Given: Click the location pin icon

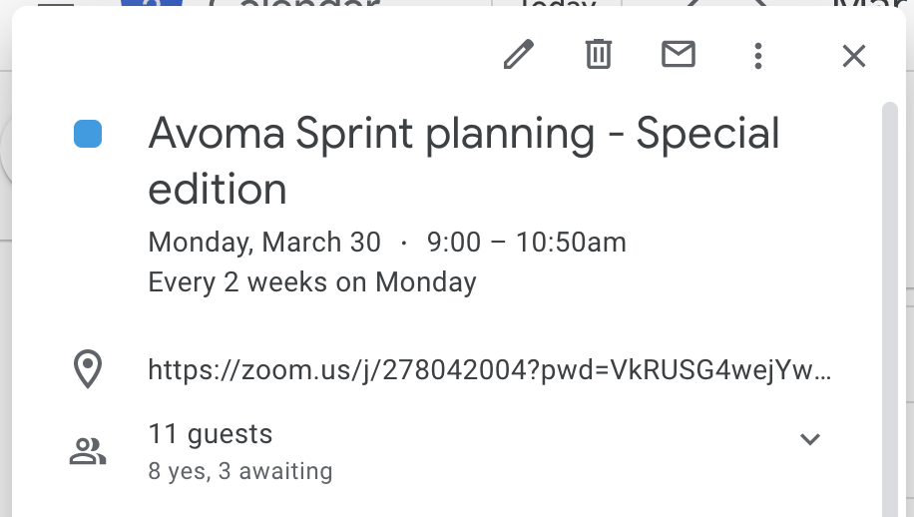Looking at the screenshot, I should tap(88, 369).
